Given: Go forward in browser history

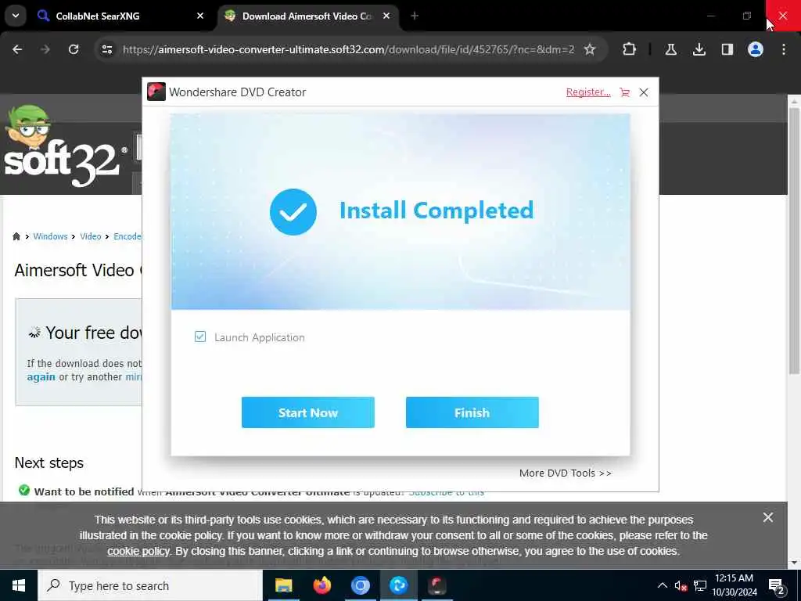Looking at the screenshot, I should point(45,49).
